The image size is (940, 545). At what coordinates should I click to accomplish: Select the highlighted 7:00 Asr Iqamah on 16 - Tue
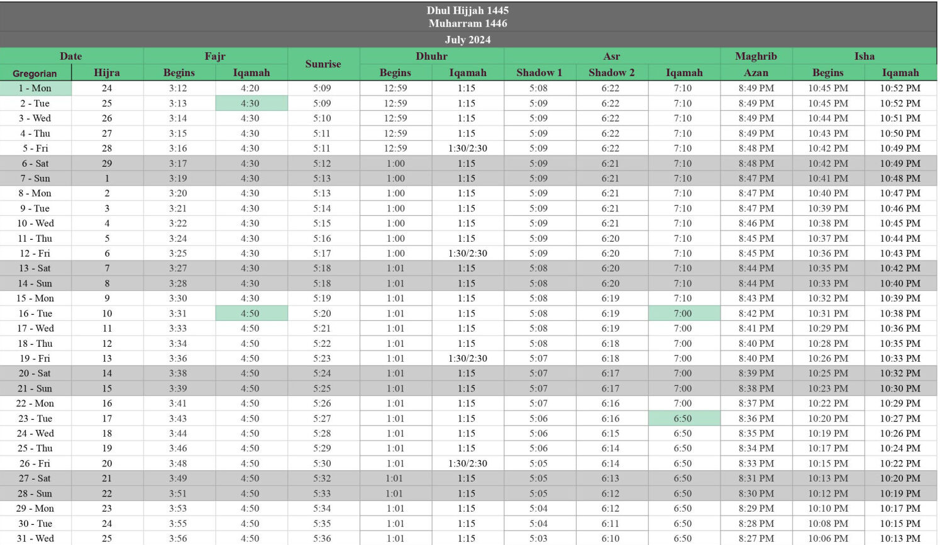click(684, 313)
